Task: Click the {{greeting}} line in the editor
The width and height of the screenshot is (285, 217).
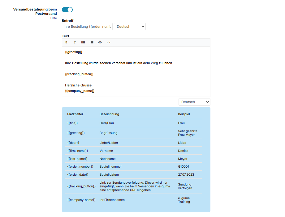Action: (x=74, y=52)
